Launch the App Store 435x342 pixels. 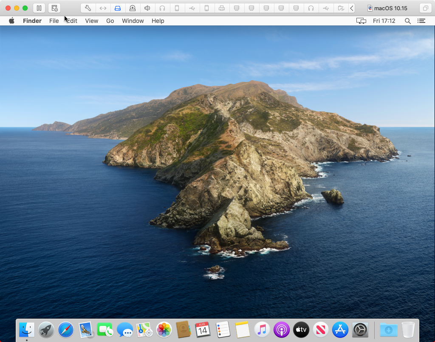tap(340, 330)
